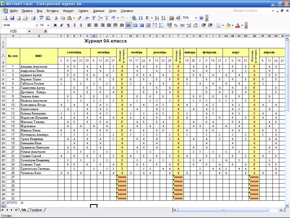This screenshot has width=290, height=218.
Task: Select the 9А sheet tab
Action: (x=24, y=210)
